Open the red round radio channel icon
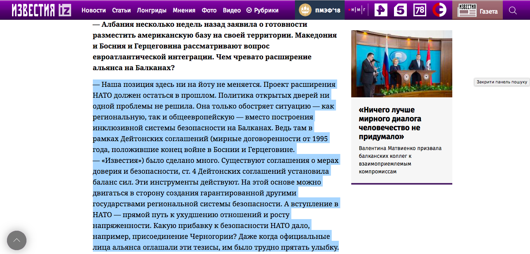Viewport: 530px width, 254px height. click(439, 10)
